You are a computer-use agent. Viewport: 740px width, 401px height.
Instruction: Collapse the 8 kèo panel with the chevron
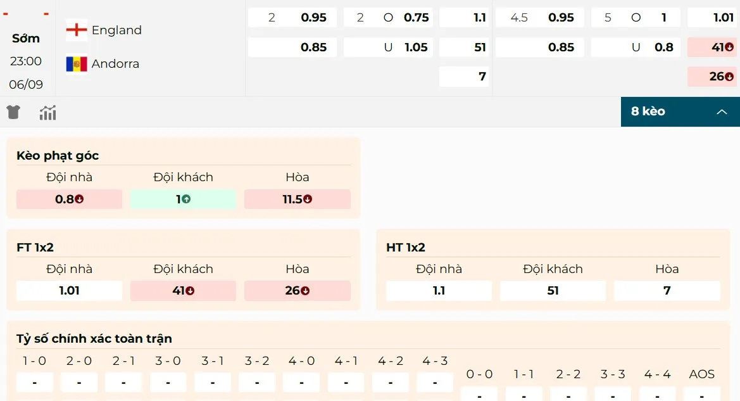point(722,111)
